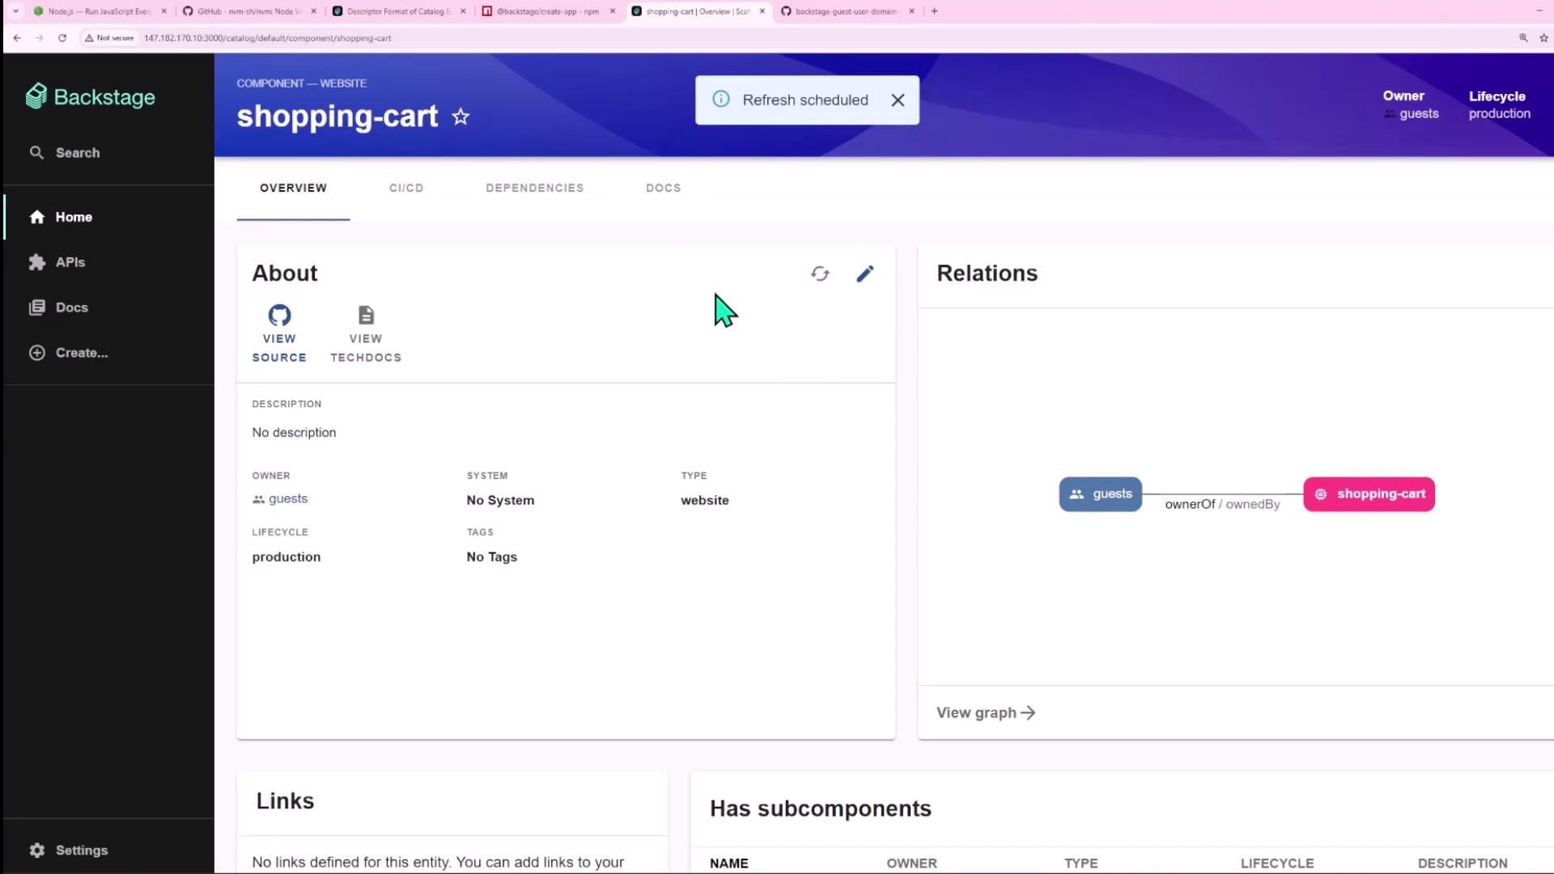Click browser forward arrow
This screenshot has height=874, width=1554.
[39, 38]
